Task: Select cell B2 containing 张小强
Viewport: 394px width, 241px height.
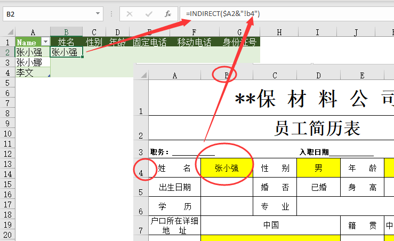Action: click(x=66, y=52)
